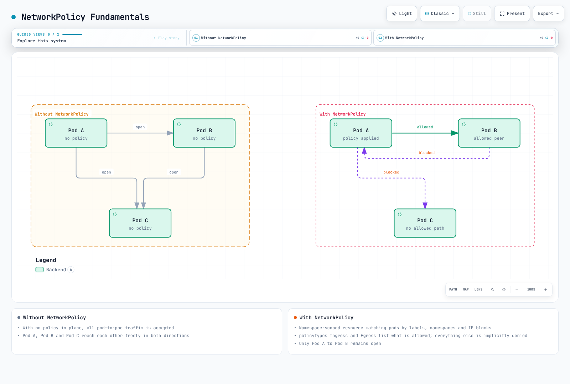Click the search magnifier icon
The height and width of the screenshot is (384, 570).
493,289
